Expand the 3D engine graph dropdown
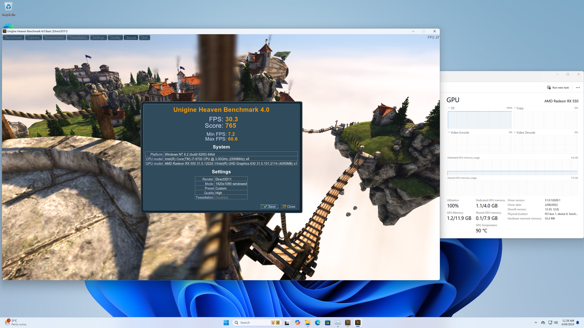This screenshot has height=328, width=584. click(x=449, y=108)
